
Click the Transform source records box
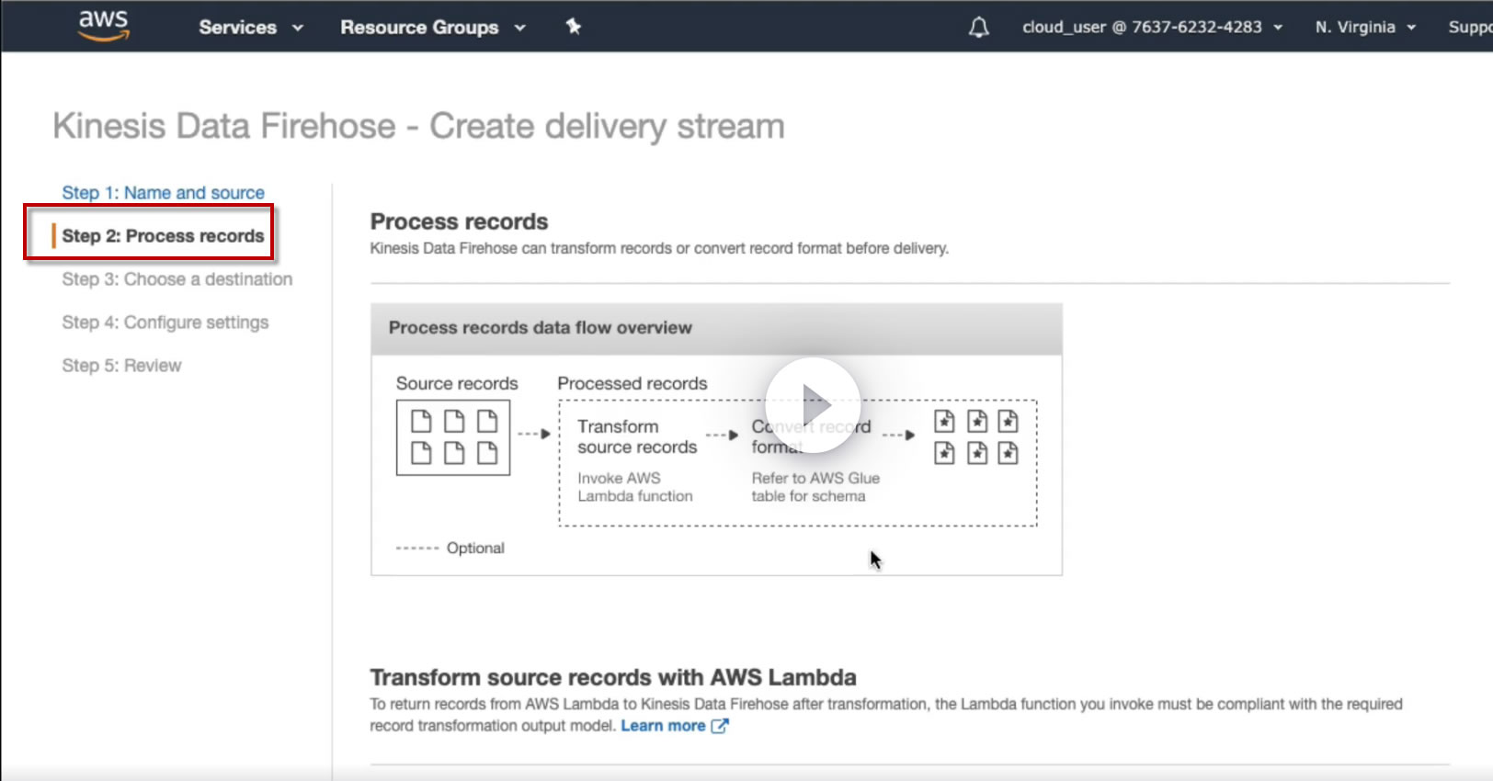636,437
